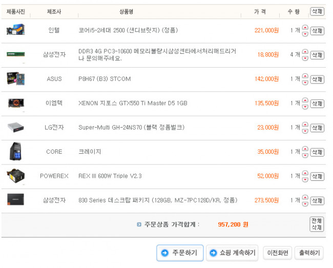Image resolution: width=333 pixels, height=268 pixels.
Task: Print the cart with 출력하기
Action: point(309,253)
